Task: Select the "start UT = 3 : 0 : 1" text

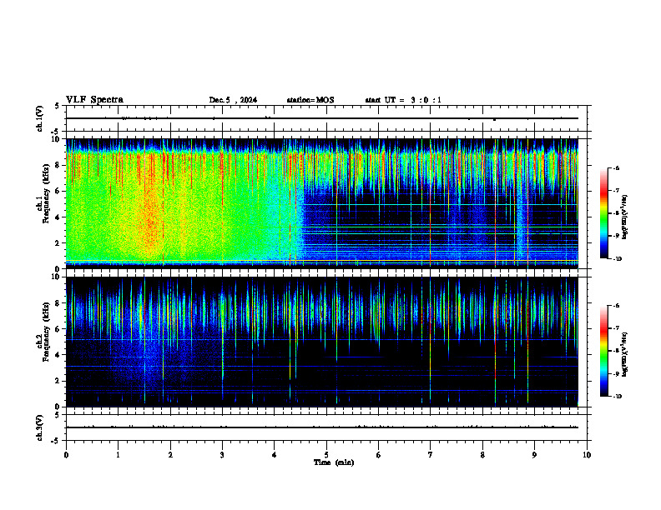Action: (x=403, y=100)
